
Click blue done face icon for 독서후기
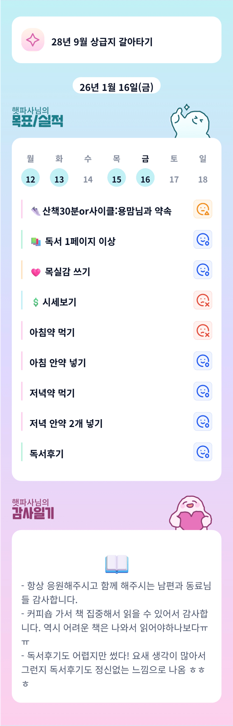point(203,452)
